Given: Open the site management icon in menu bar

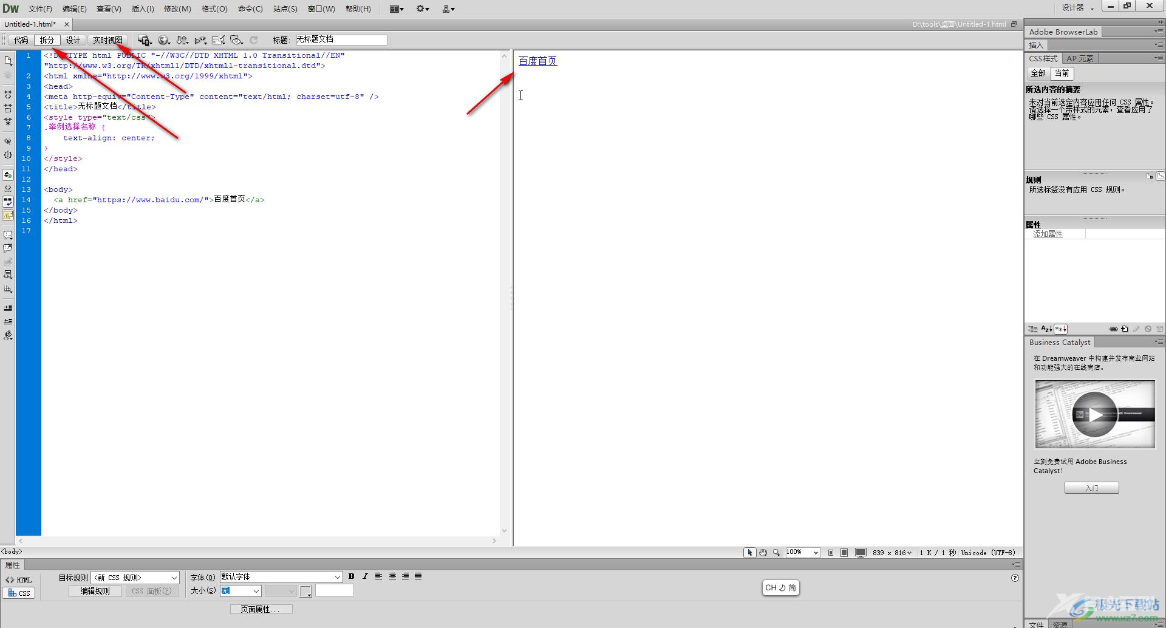Looking at the screenshot, I should (448, 9).
